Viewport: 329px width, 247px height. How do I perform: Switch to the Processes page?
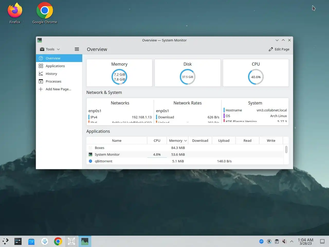point(59,81)
